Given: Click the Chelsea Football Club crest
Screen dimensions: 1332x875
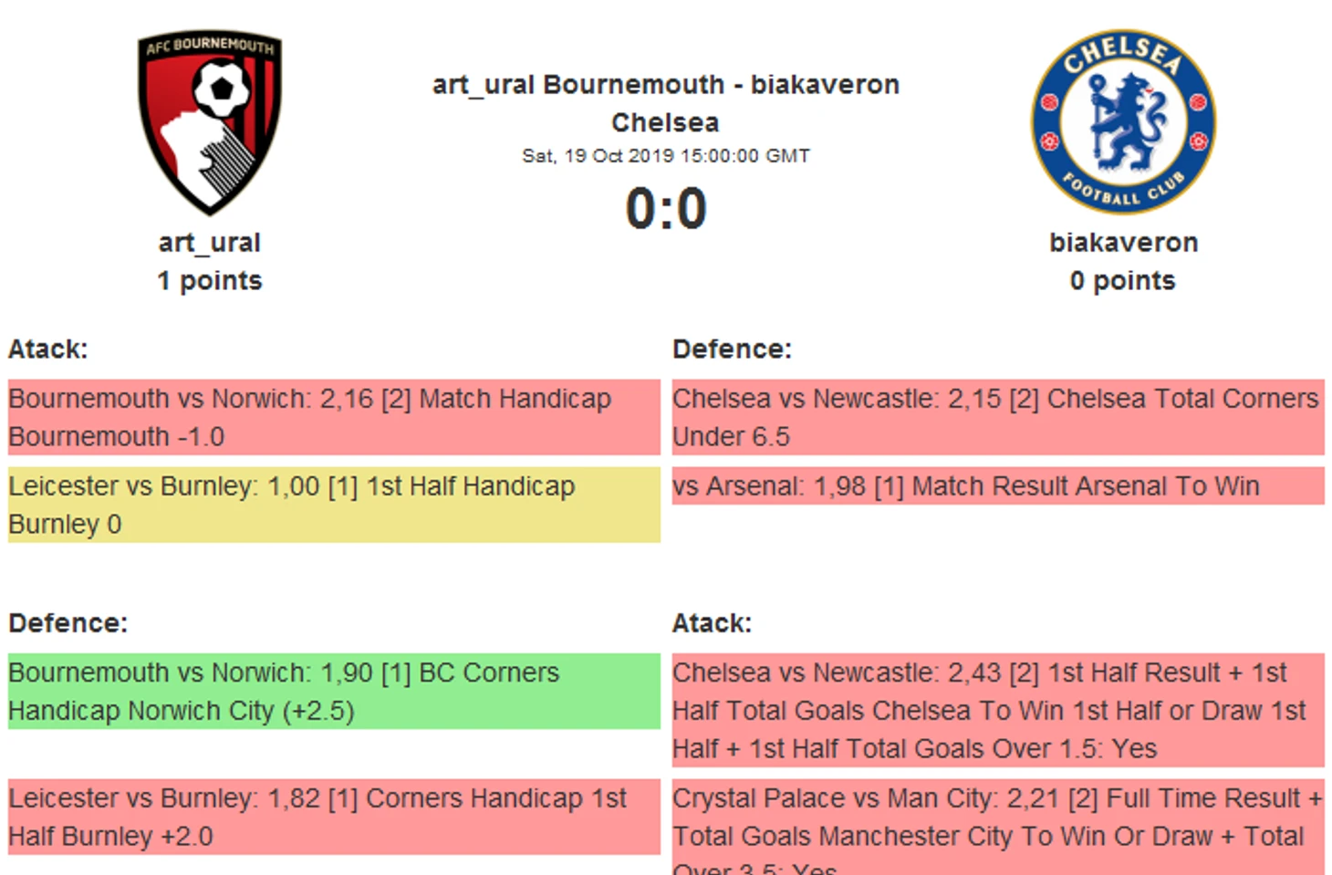Looking at the screenshot, I should coord(1123,121).
